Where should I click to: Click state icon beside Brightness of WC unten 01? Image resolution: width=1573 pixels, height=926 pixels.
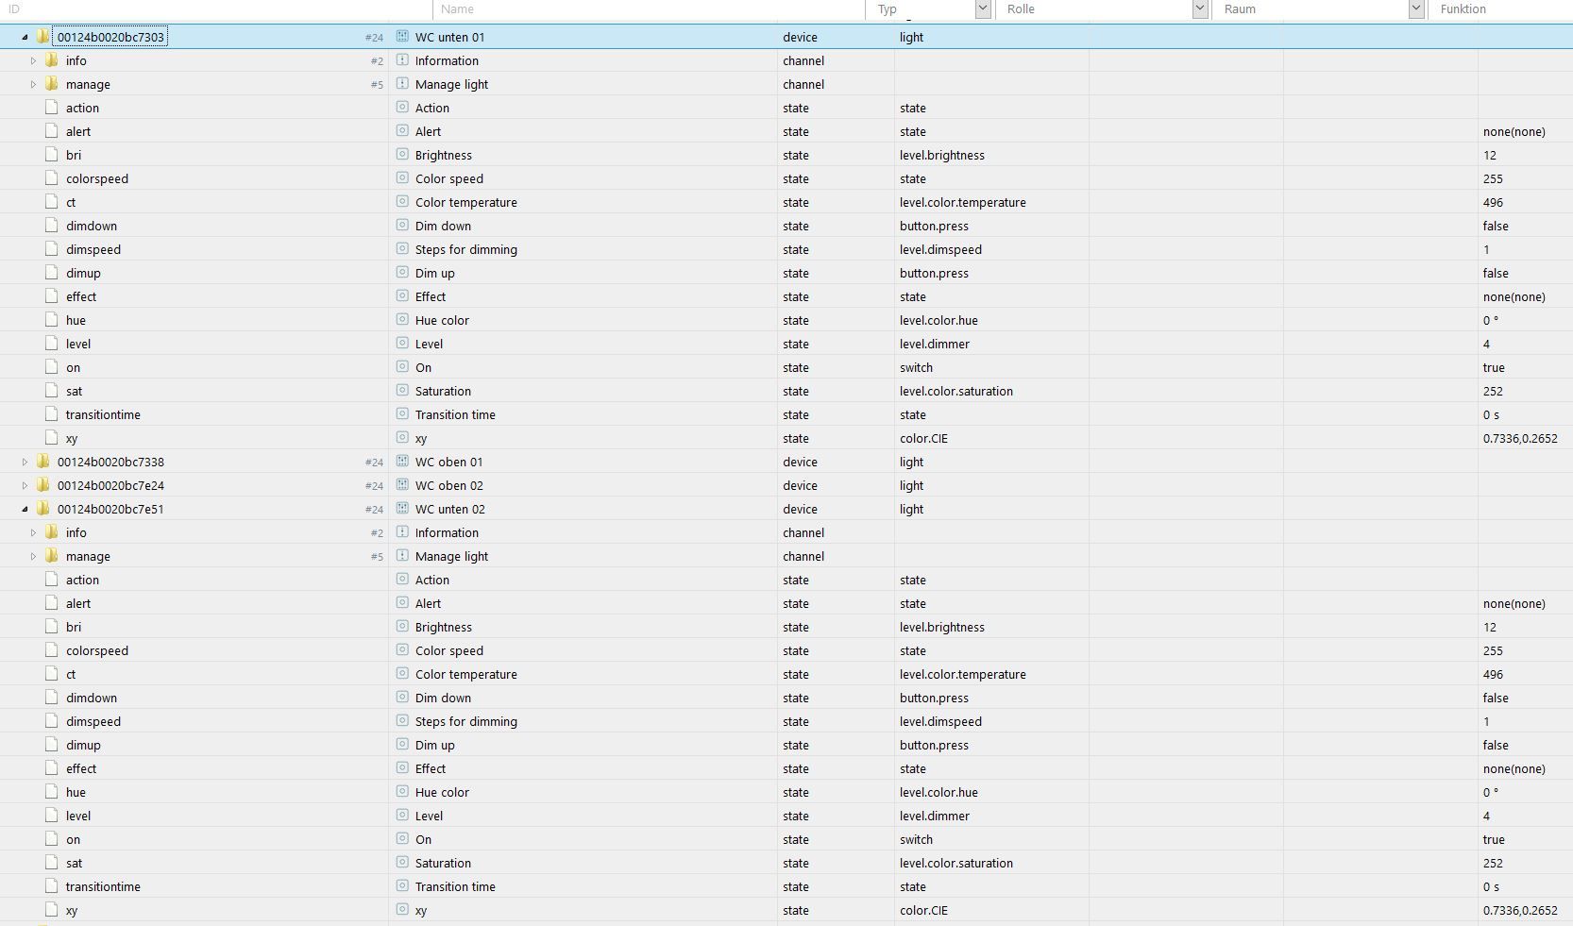point(402,155)
